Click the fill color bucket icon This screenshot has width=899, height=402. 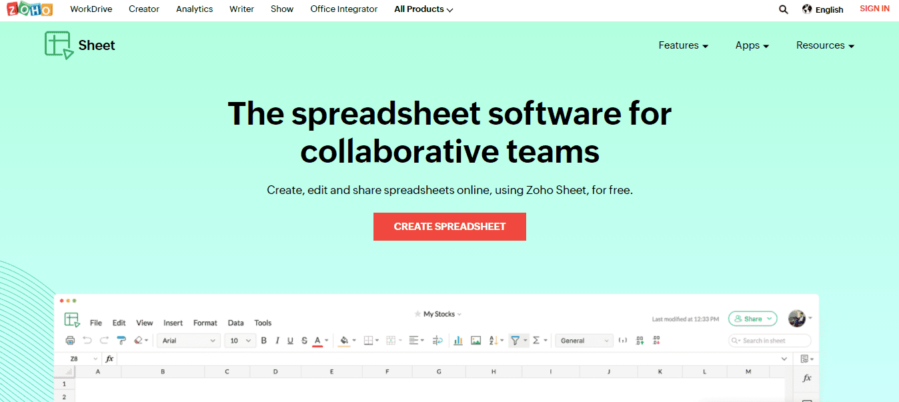[344, 341]
